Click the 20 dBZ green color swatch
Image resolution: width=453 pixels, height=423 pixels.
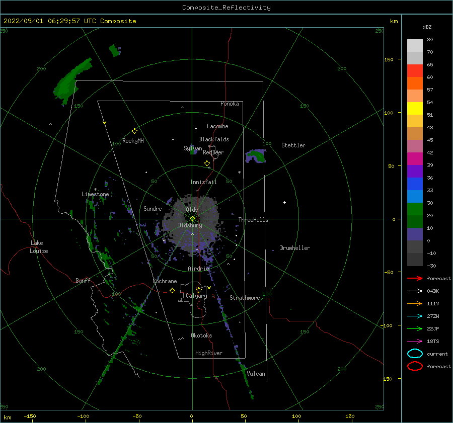(415, 209)
